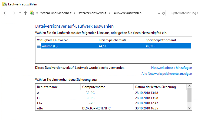Focus the Systemsteuerung search field
This screenshot has height=120, width=198.
(x=183, y=13)
